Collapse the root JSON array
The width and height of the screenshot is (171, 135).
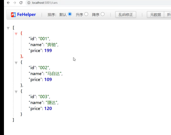tap(8, 28)
